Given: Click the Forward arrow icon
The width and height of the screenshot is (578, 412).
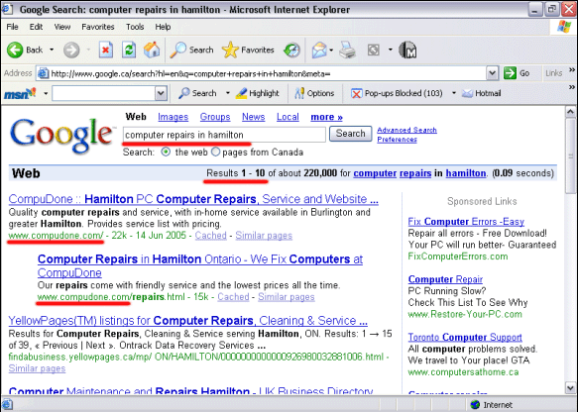Looking at the screenshot, I should tap(71, 50).
